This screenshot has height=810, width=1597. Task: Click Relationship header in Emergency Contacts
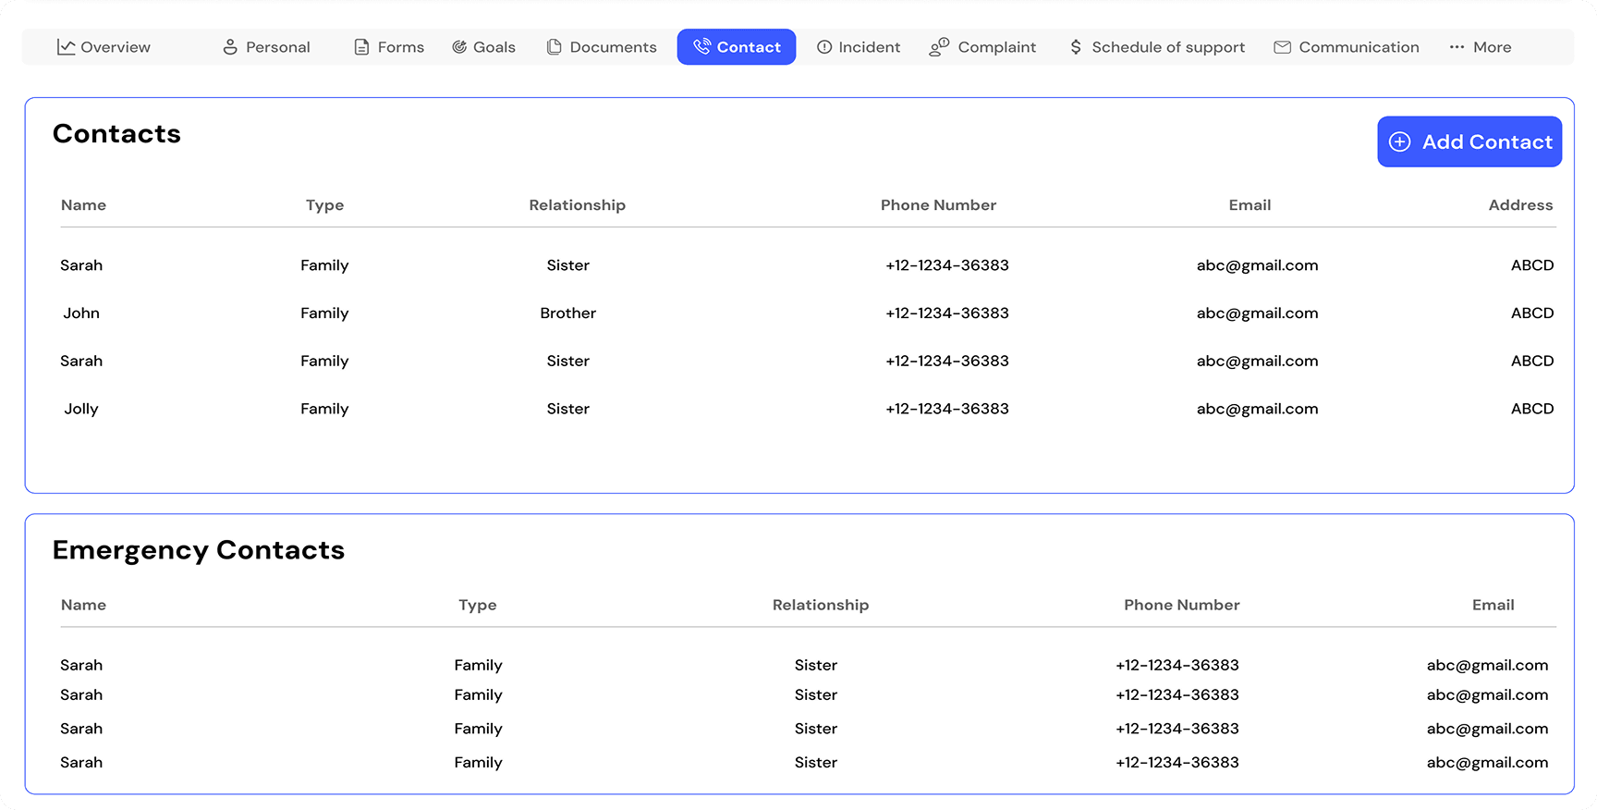pyautogui.click(x=821, y=605)
